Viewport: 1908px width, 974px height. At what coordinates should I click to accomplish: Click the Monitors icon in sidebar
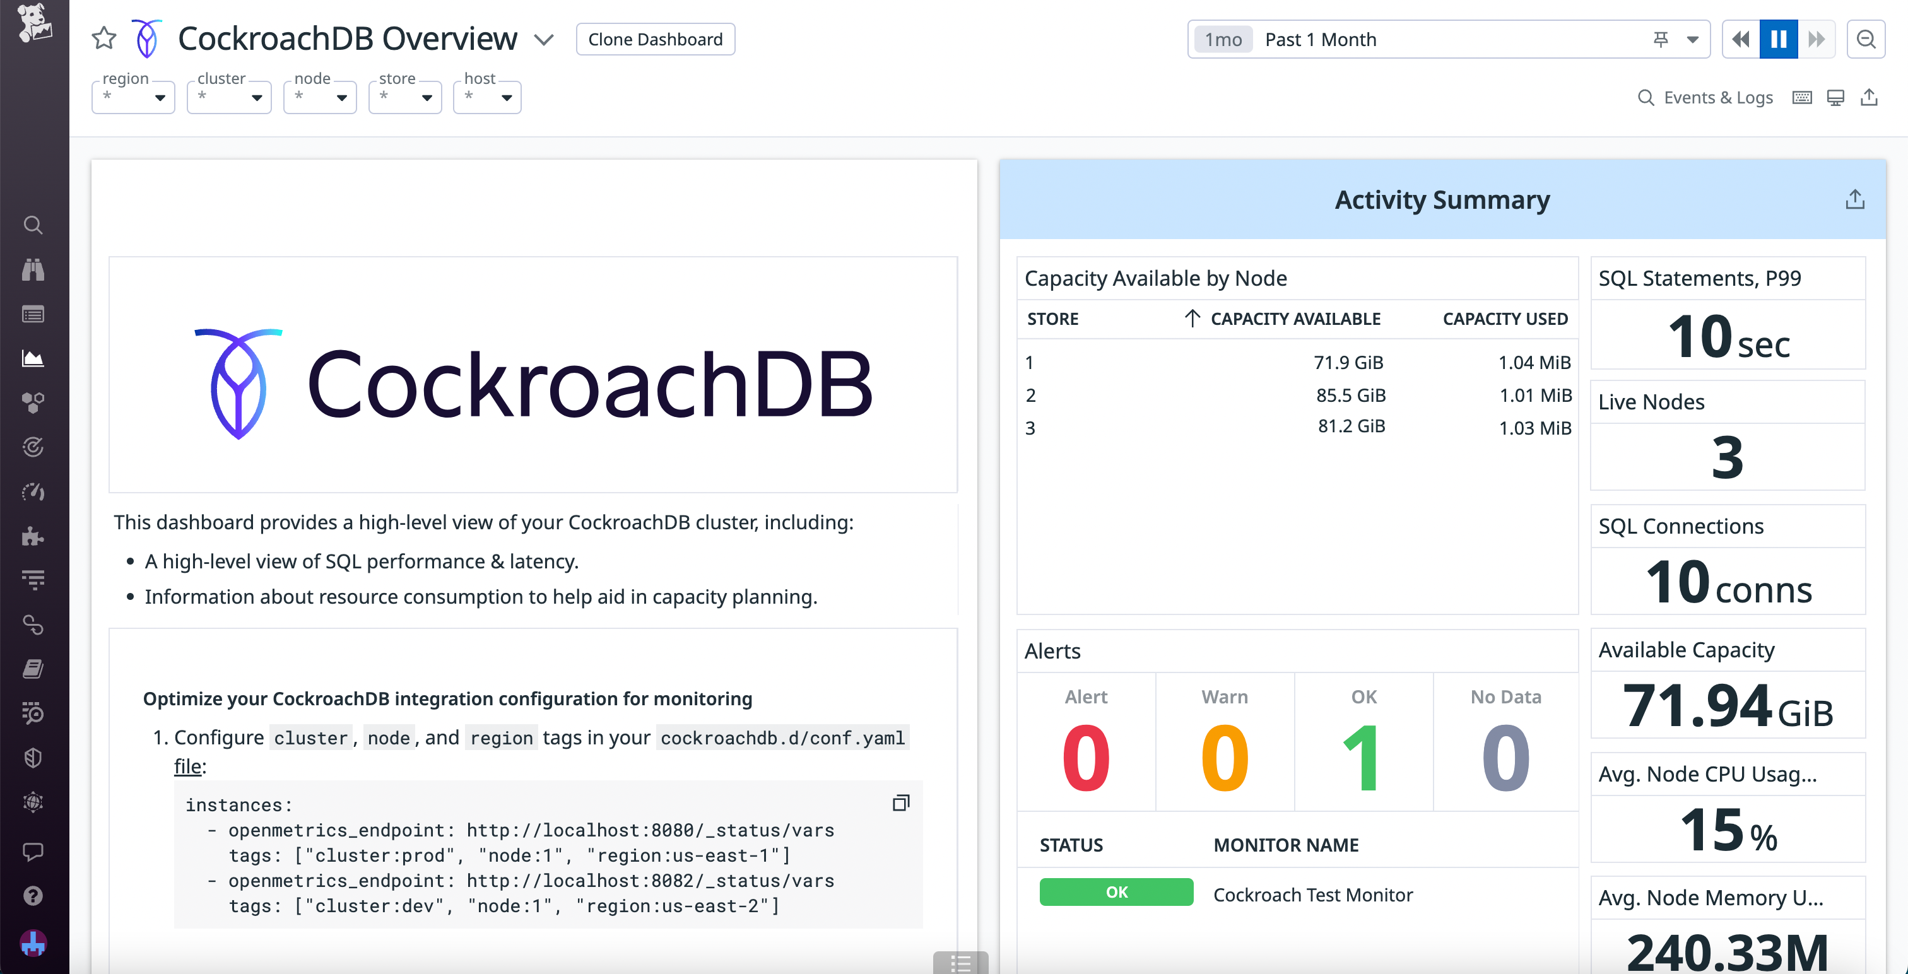(x=33, y=447)
